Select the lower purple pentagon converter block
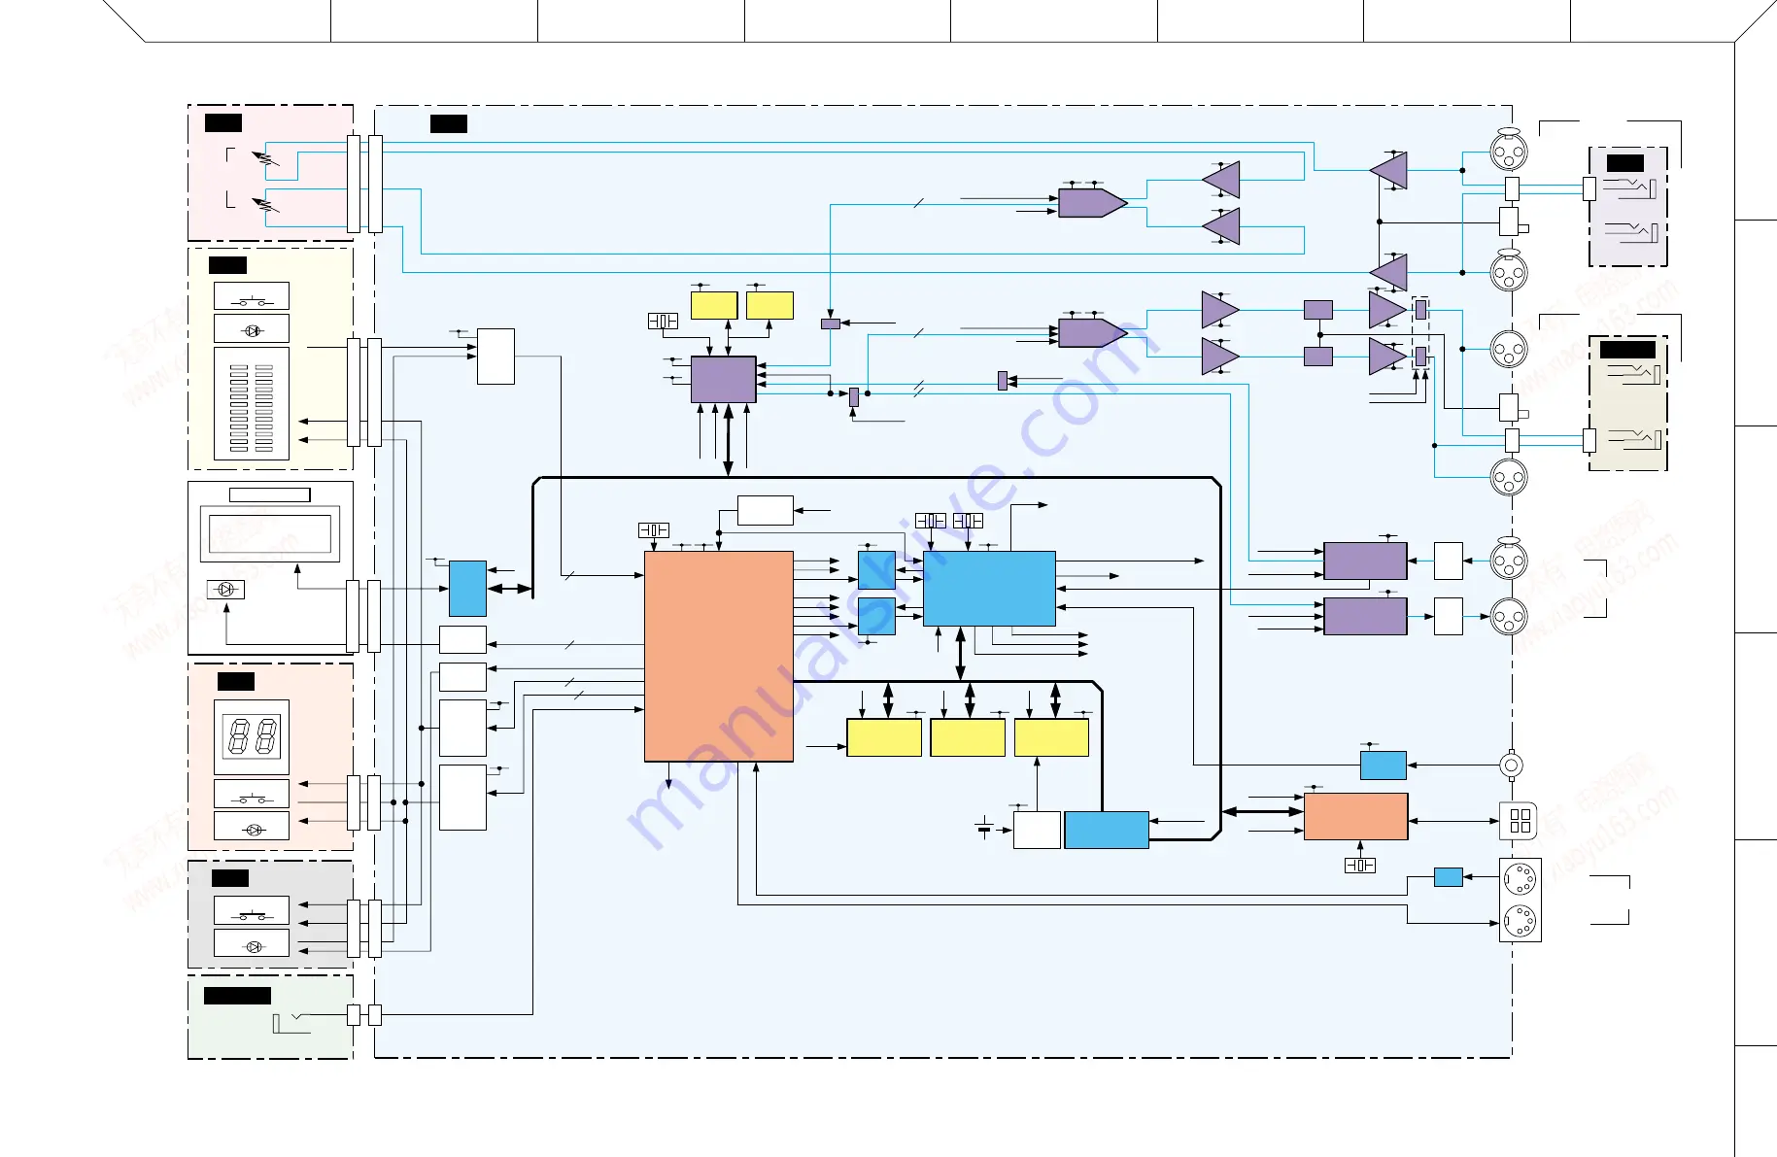Image resolution: width=1777 pixels, height=1157 pixels. 1093,333
